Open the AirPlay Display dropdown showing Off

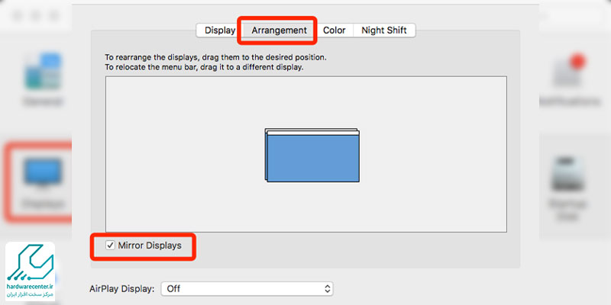[247, 289]
